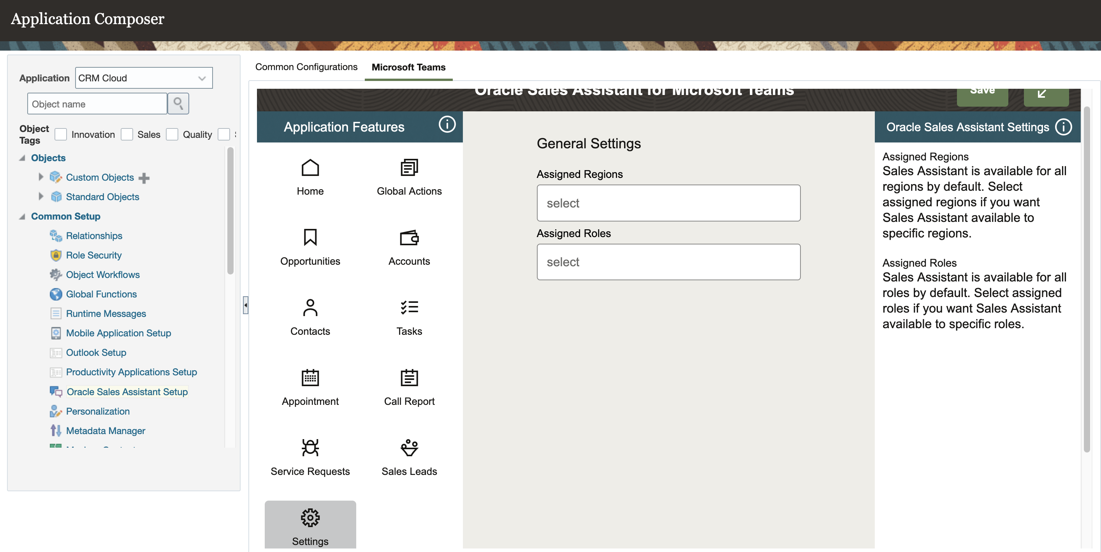Screen dimensions: 1101x552
Task: Open the Global Actions feature icon
Action: (409, 167)
